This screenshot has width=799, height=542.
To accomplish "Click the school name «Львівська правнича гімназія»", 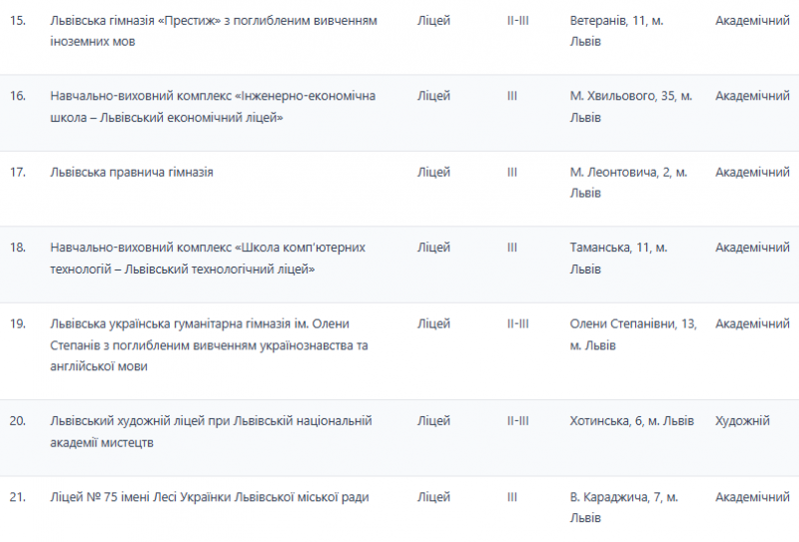I will pos(132,172).
